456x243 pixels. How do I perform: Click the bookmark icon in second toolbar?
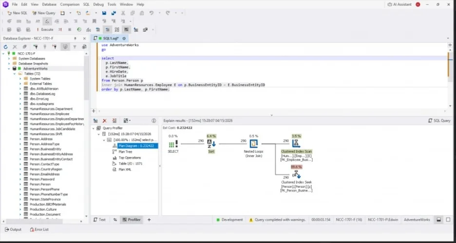94,21
